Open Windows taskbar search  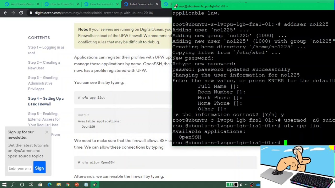[x=13, y=185]
